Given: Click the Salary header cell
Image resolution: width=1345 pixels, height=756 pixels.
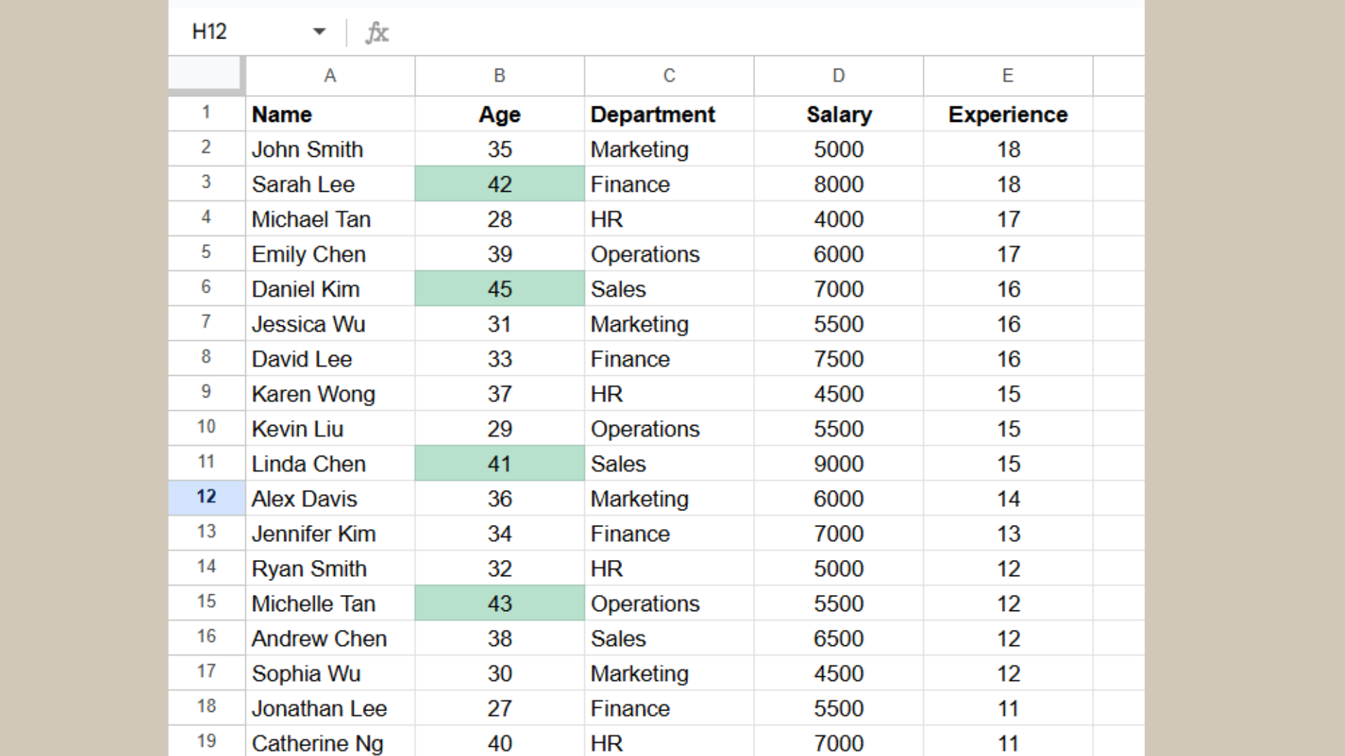Looking at the screenshot, I should 839,114.
